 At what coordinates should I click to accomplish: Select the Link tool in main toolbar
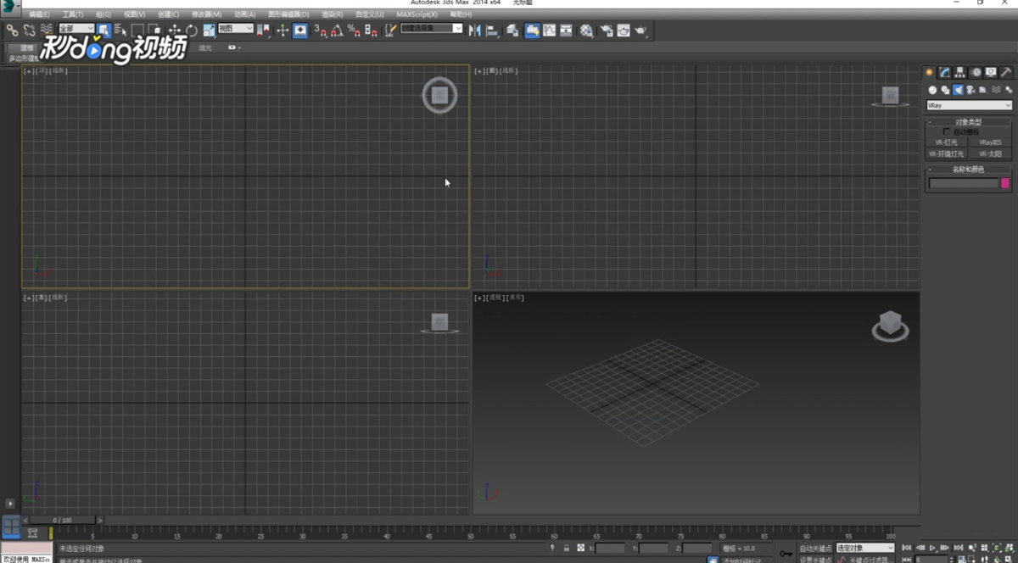(12, 30)
